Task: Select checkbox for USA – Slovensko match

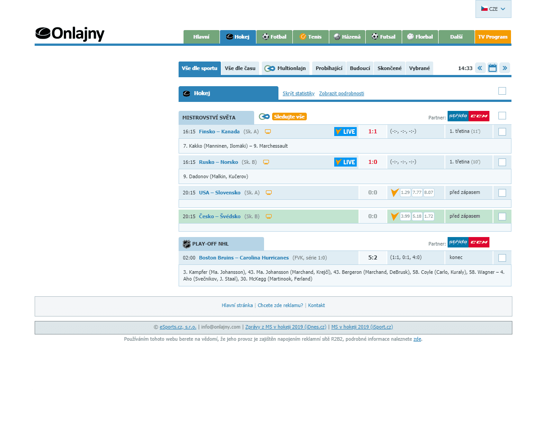Action: (x=502, y=193)
